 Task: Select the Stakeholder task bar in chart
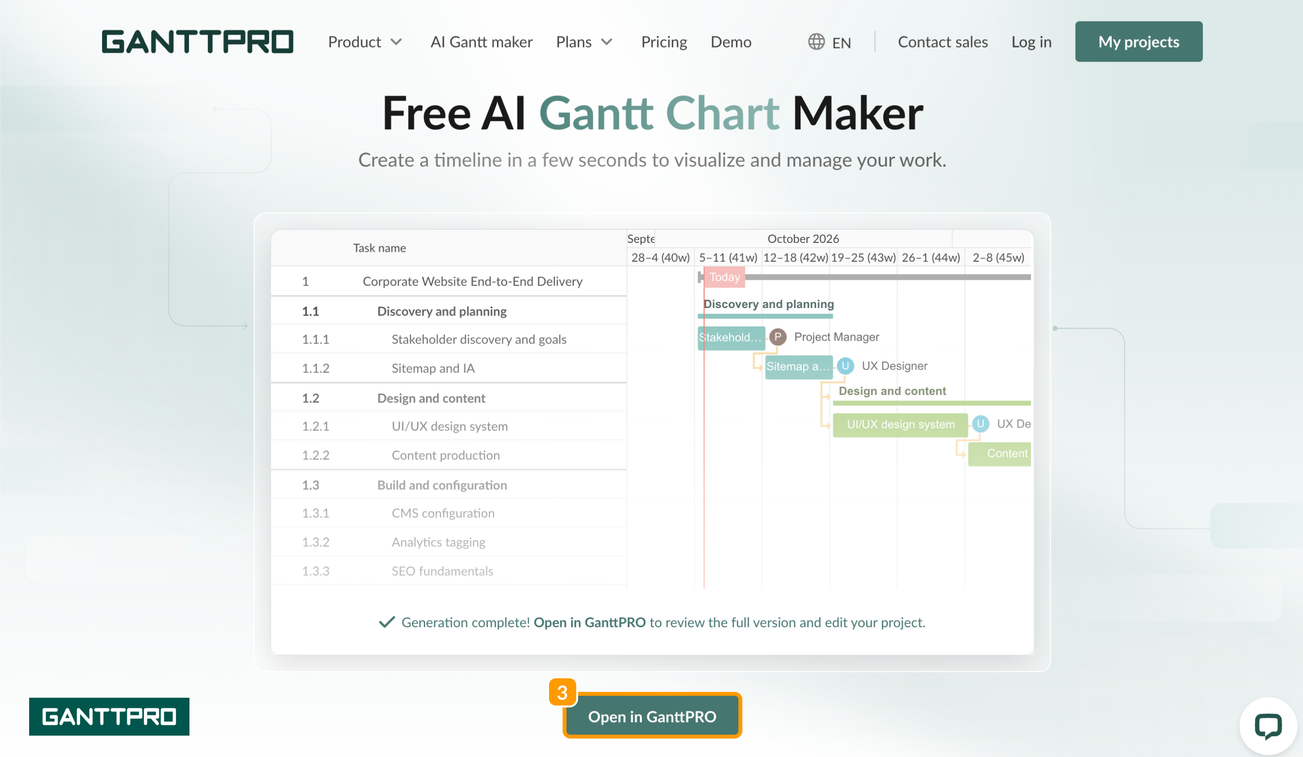coord(731,338)
